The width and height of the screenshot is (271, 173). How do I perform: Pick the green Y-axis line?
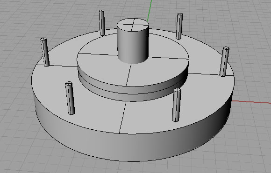[x=150, y=10]
